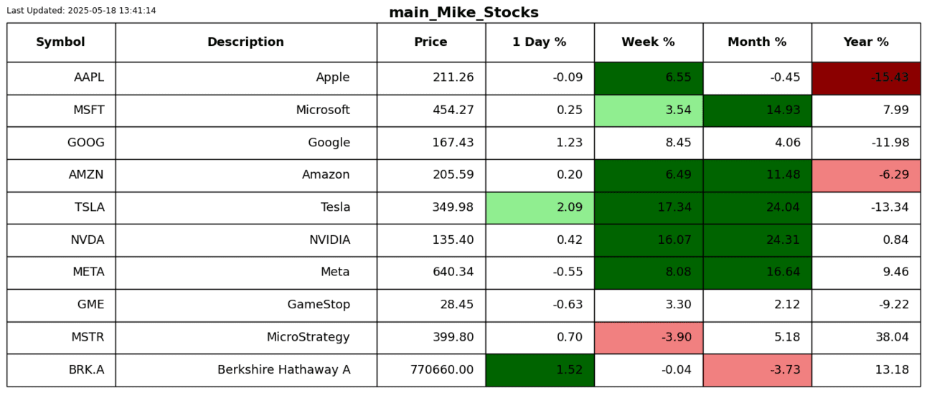Image resolution: width=927 pixels, height=393 pixels.
Task: Click the light red MSTR Week % cell
Action: tap(648, 337)
